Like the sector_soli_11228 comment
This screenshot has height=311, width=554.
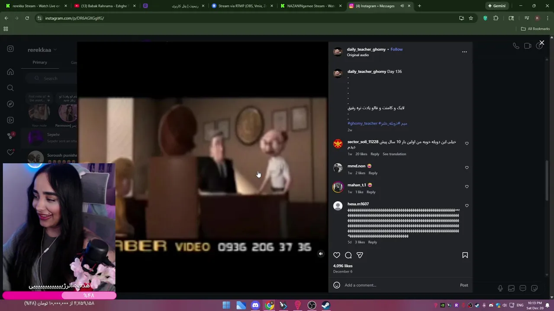tap(467, 143)
